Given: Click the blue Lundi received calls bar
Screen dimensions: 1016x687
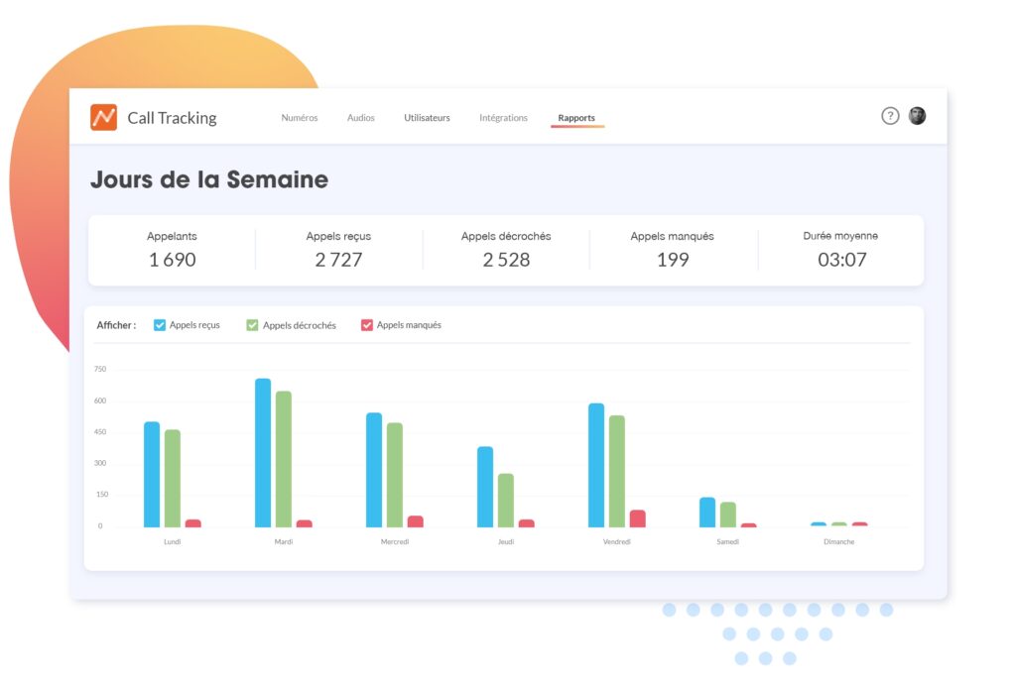Looking at the screenshot, I should (x=152, y=475).
